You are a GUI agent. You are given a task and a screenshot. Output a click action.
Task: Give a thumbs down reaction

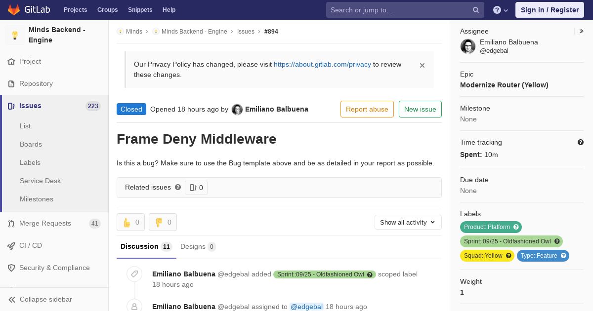coord(163,222)
